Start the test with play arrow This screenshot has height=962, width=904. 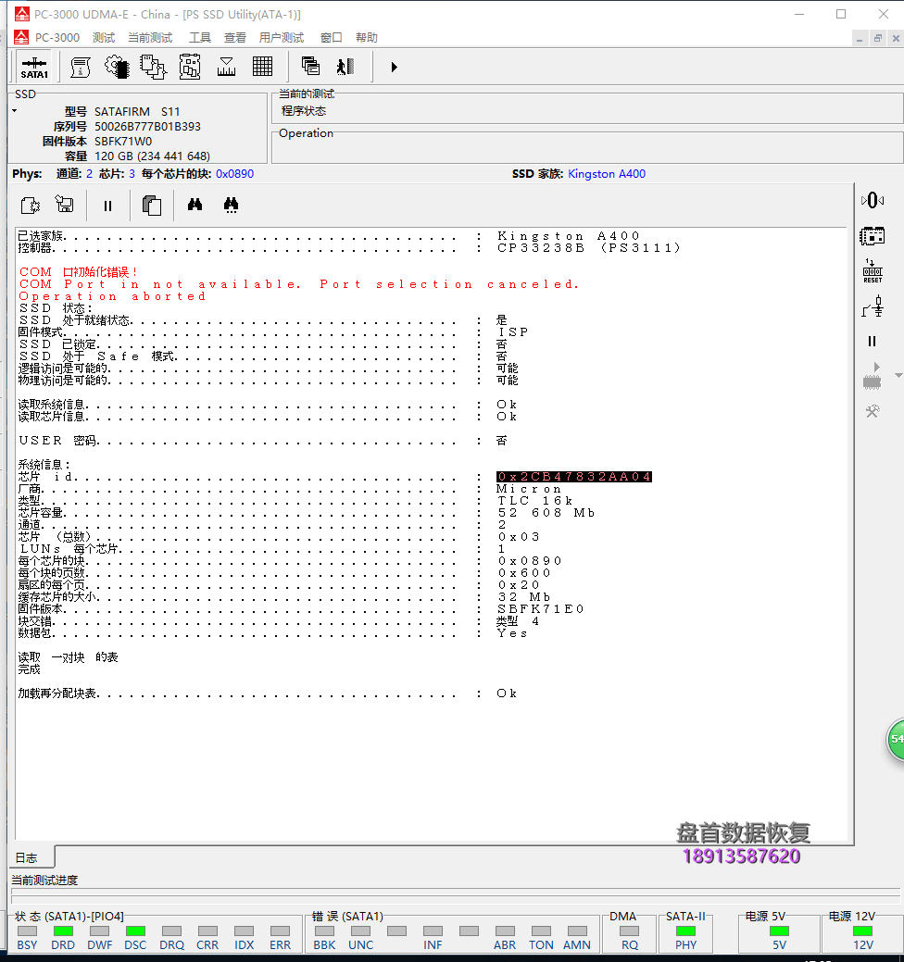point(394,67)
